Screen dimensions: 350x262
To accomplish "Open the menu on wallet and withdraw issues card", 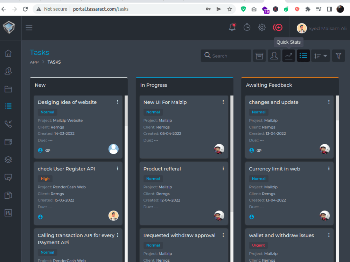I will coord(329,235).
